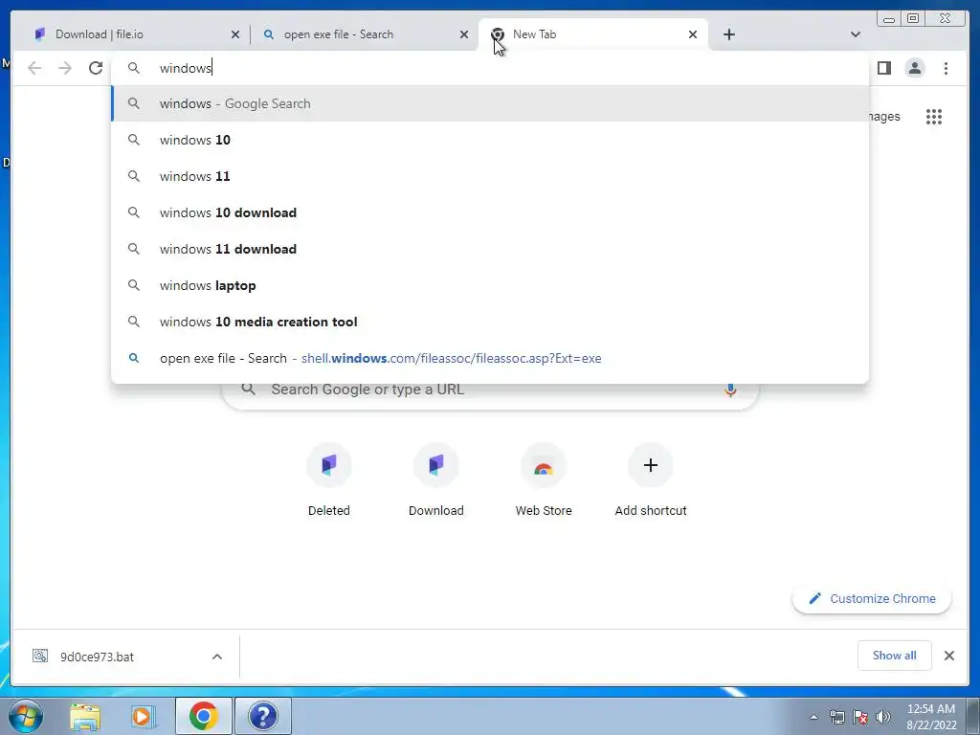The width and height of the screenshot is (980, 735).
Task: Expand options for the 9d0ce973.bat download
Action: 217,657
